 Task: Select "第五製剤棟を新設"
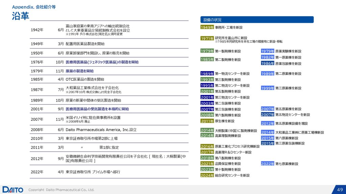pos(228,92)
